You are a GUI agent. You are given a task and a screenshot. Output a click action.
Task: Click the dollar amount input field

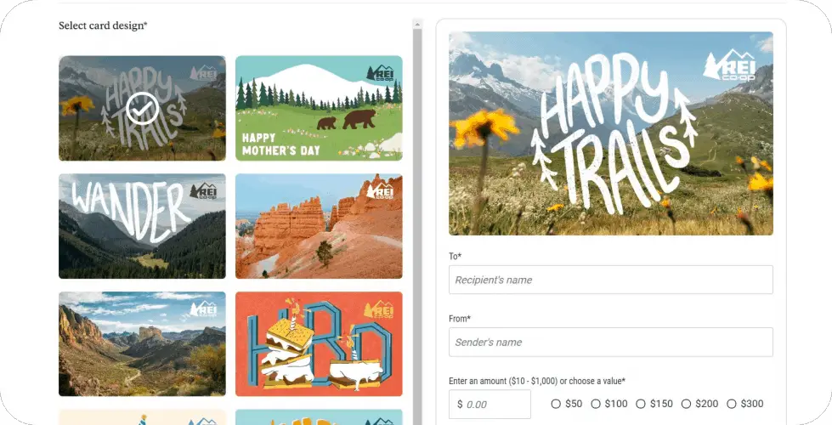click(490, 405)
